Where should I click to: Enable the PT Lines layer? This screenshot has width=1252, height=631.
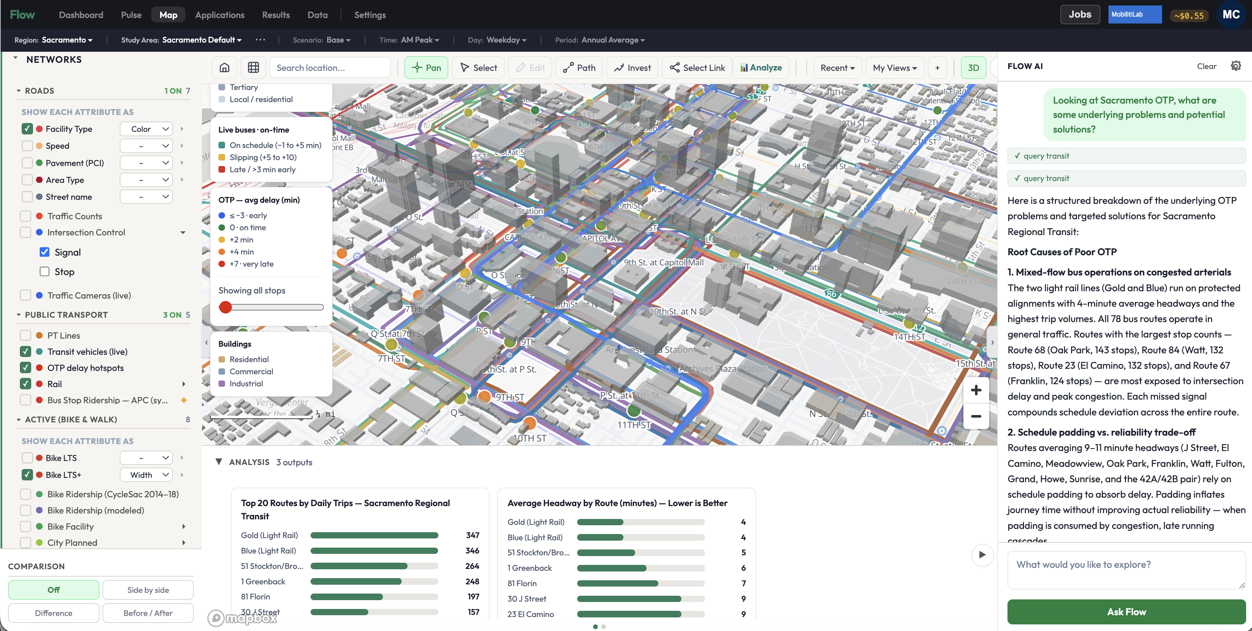coord(25,335)
